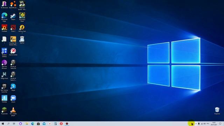
Task: Select the VLC media player icon
Action: click(x=13, y=111)
